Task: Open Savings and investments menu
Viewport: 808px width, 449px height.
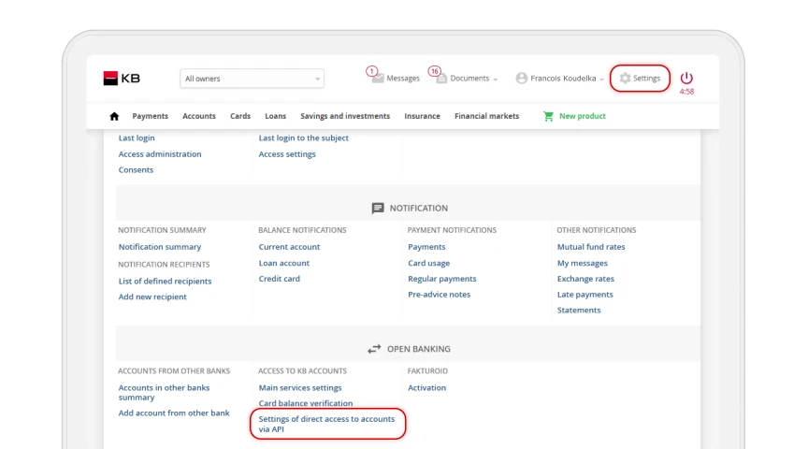Action: (x=345, y=116)
